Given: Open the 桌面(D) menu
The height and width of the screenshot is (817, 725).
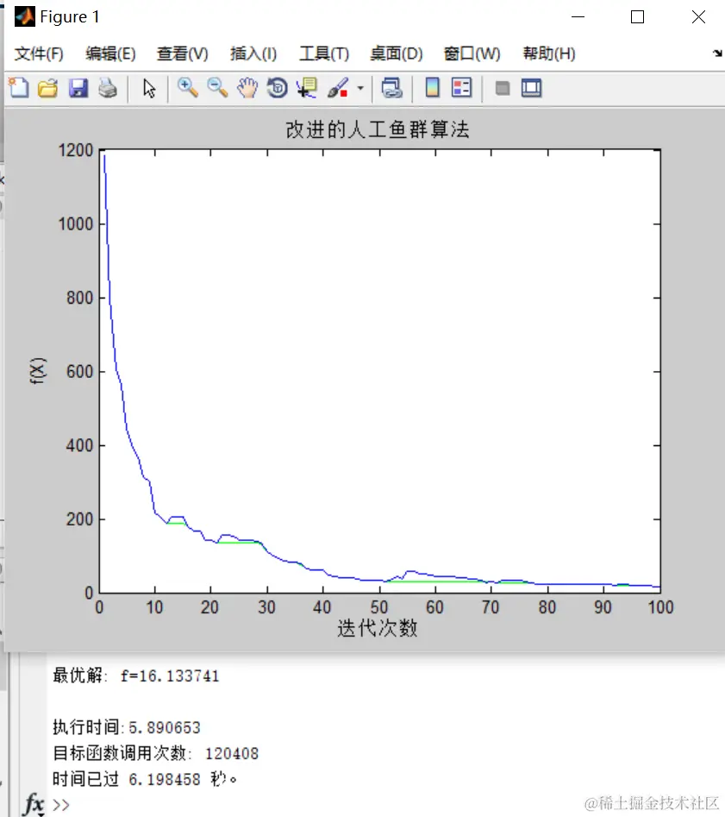Looking at the screenshot, I should [x=397, y=53].
